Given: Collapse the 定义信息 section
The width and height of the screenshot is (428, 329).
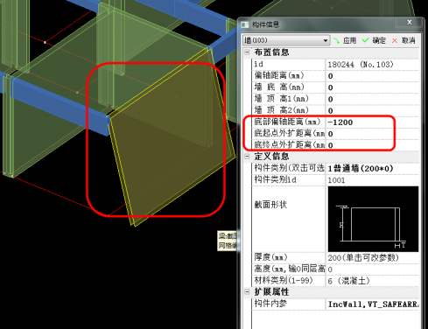Looking at the screenshot, I should (247, 157).
